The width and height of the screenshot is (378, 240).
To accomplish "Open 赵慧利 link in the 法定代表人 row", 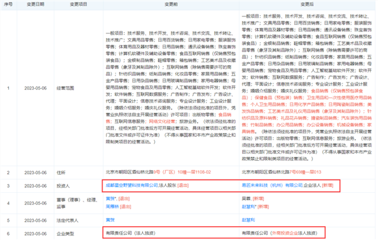I will pyautogui.click(x=248, y=220).
